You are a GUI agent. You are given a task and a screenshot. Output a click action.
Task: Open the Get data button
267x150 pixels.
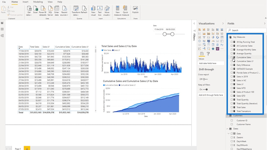(29, 11)
